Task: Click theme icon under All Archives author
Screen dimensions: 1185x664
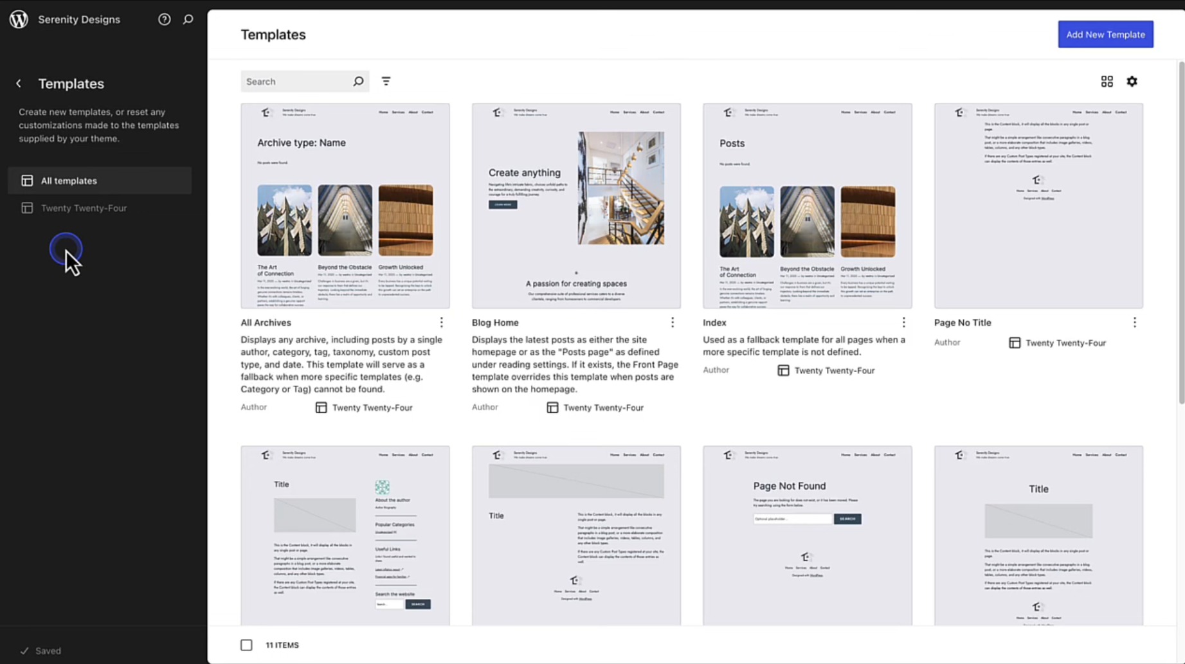Action: pos(321,408)
